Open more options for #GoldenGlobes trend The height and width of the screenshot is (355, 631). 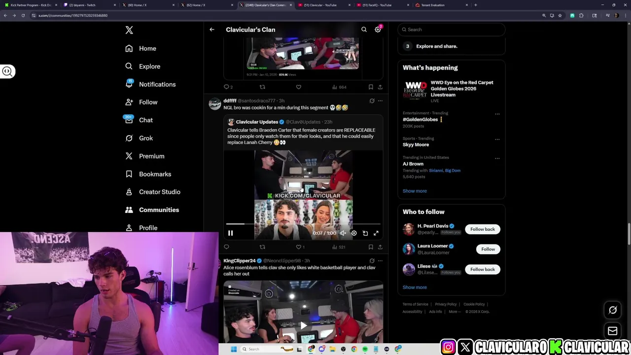pos(497,114)
